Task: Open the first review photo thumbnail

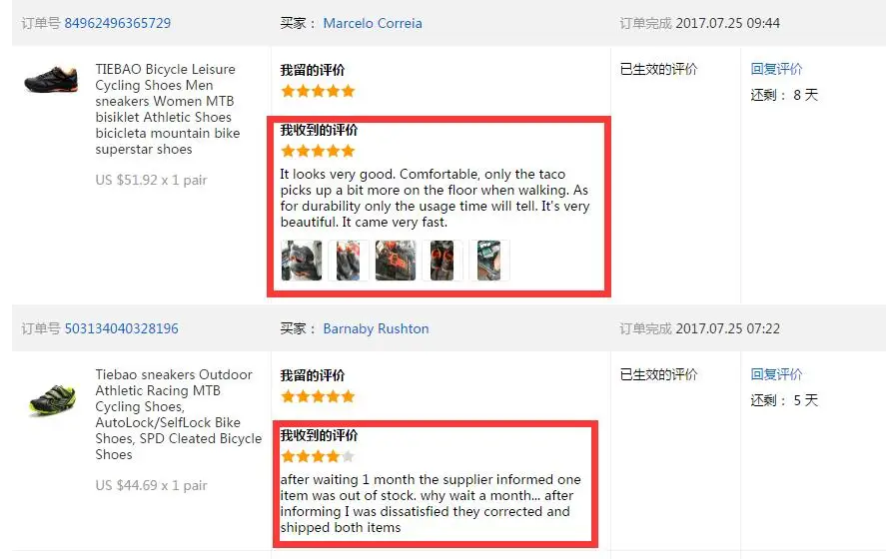Action: pyautogui.click(x=302, y=261)
